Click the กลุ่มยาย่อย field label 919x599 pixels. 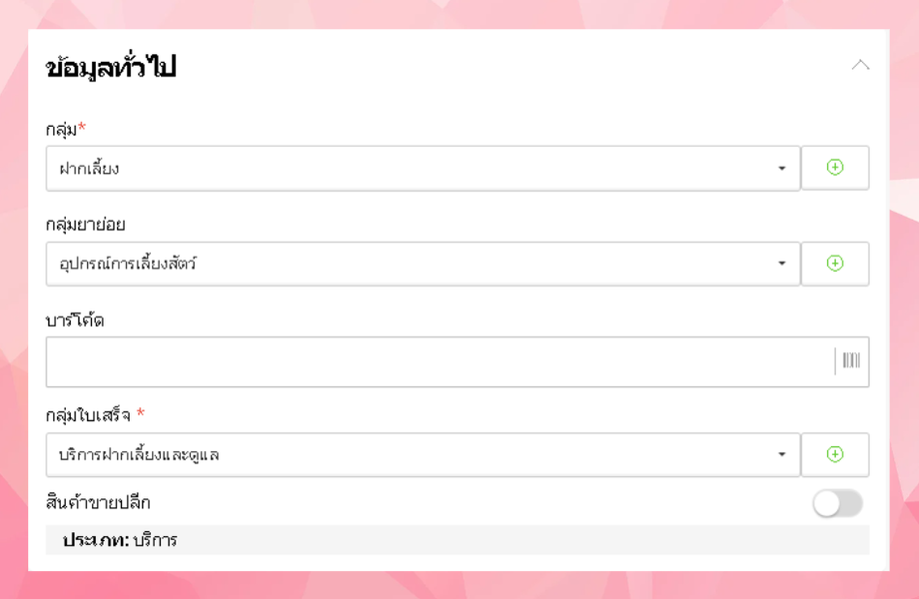coord(85,224)
